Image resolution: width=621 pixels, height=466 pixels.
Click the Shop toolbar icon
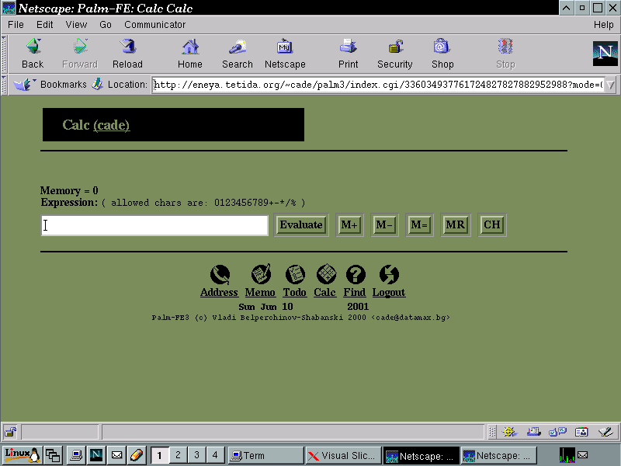tap(442, 47)
